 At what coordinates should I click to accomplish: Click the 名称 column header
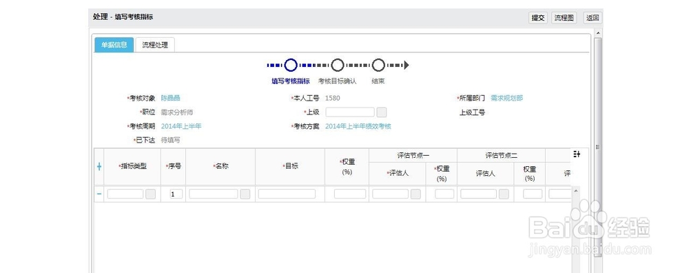(220, 167)
